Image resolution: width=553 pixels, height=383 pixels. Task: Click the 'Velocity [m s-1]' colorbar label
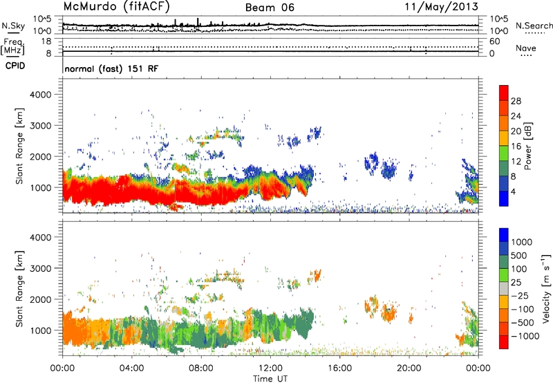[x=546, y=288]
